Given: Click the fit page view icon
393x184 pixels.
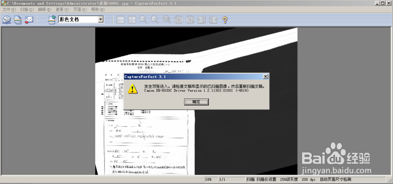Looking at the screenshot, I should 132,20.
